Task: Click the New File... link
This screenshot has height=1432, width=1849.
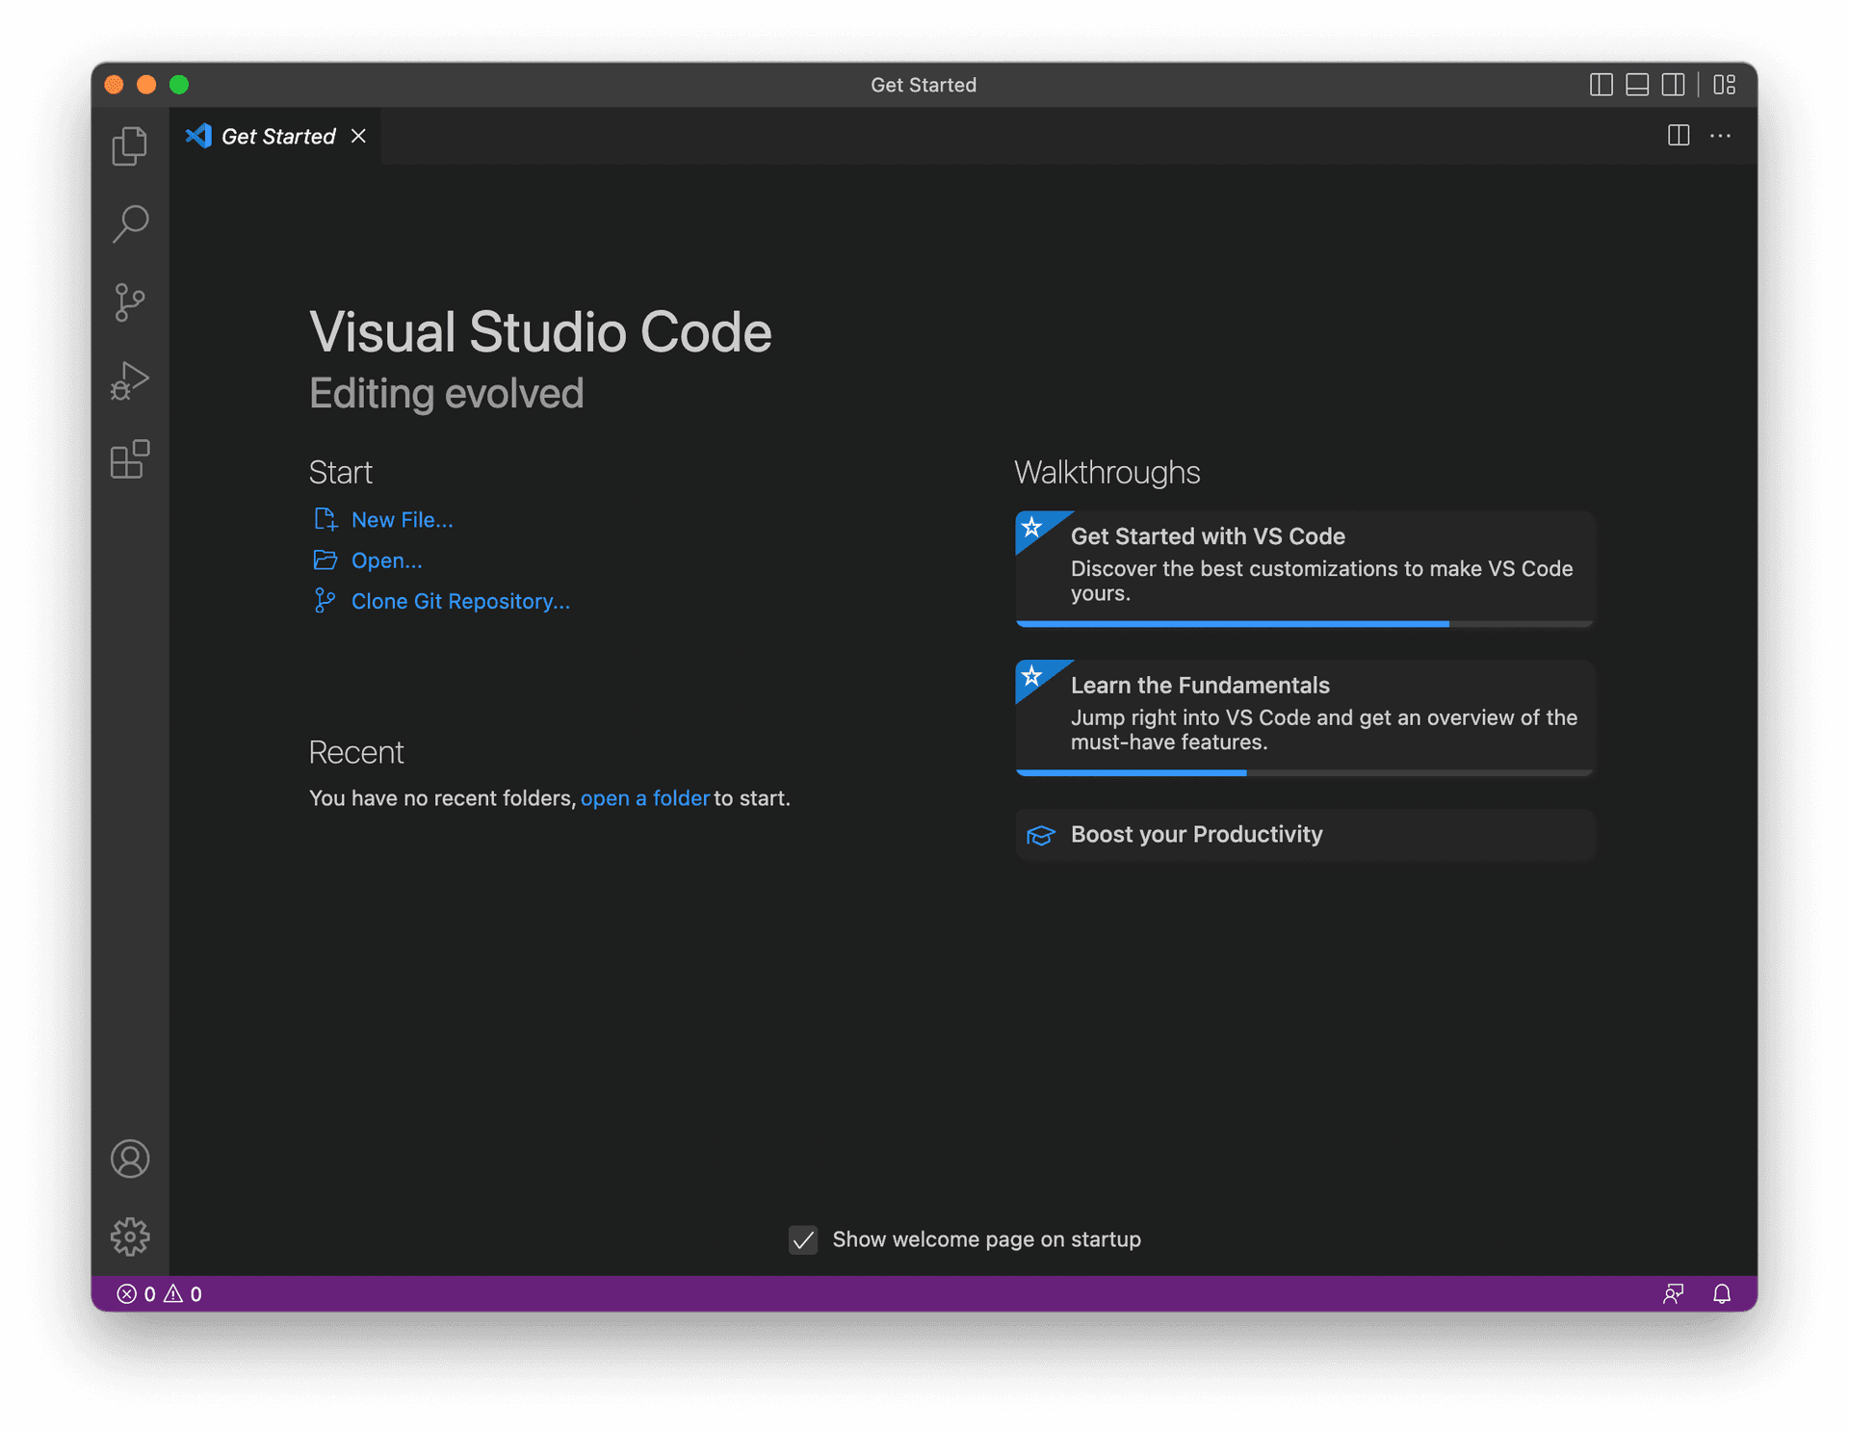Action: click(402, 520)
